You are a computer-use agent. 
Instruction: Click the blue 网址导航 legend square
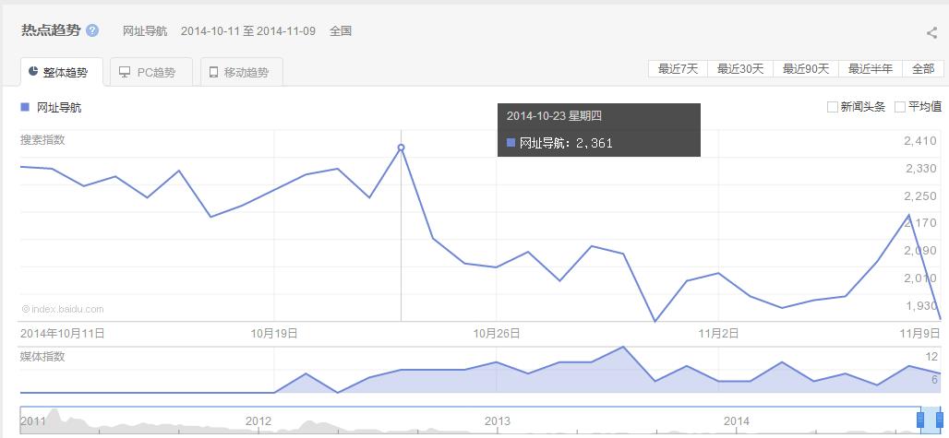[x=25, y=107]
